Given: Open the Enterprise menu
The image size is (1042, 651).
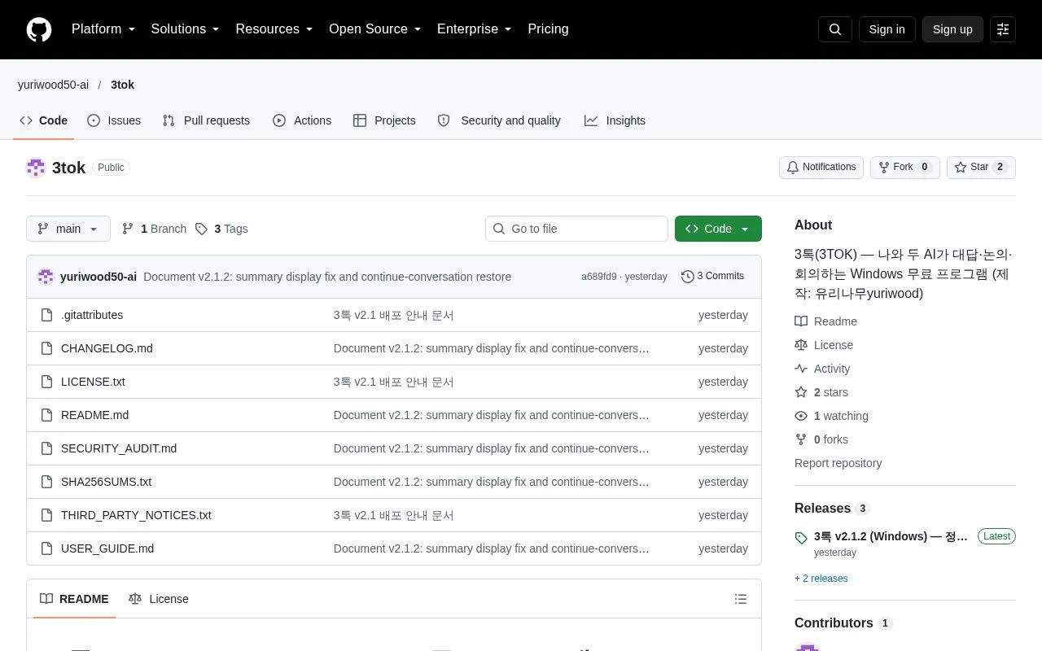Looking at the screenshot, I should [474, 29].
